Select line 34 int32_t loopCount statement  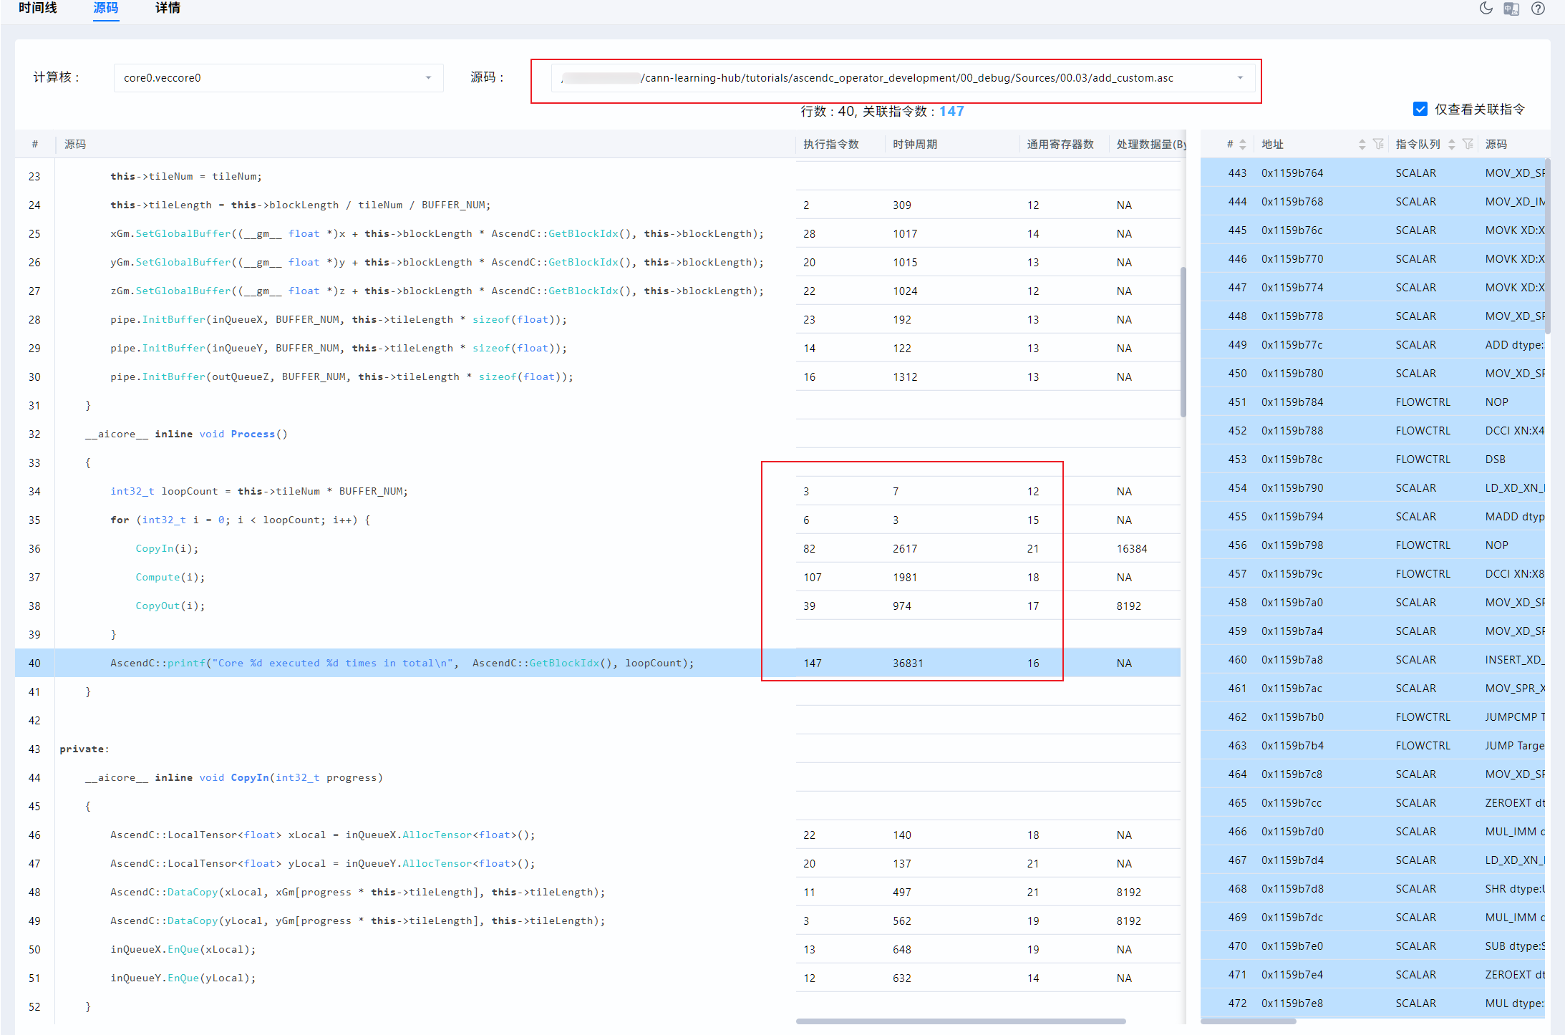598,491
